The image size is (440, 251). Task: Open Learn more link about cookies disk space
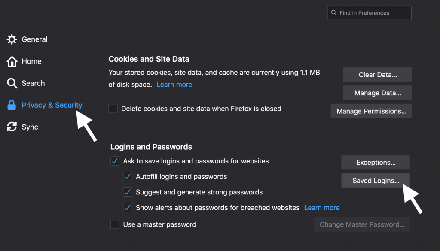click(174, 85)
